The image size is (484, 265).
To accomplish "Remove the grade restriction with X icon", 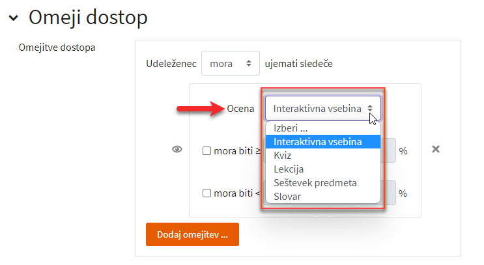I will (x=436, y=149).
